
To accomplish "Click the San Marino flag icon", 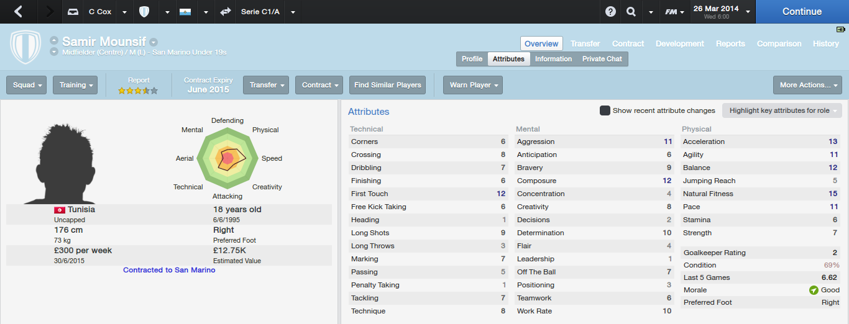I will pyautogui.click(x=185, y=12).
